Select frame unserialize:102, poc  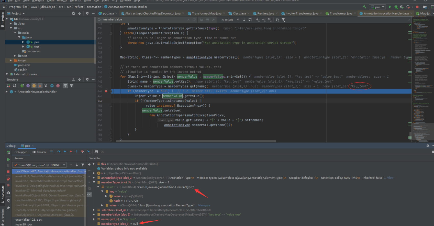click(x=28, y=220)
